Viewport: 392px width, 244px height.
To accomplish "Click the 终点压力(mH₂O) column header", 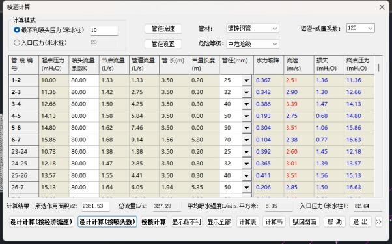I will click(x=359, y=65).
